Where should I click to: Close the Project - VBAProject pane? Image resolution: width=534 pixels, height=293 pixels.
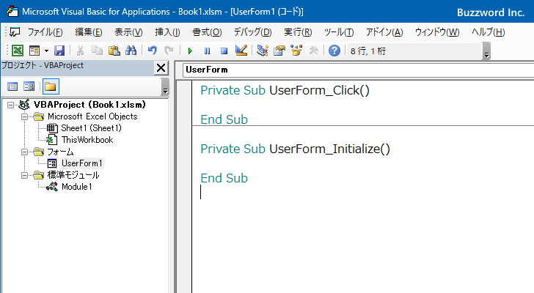(161, 68)
